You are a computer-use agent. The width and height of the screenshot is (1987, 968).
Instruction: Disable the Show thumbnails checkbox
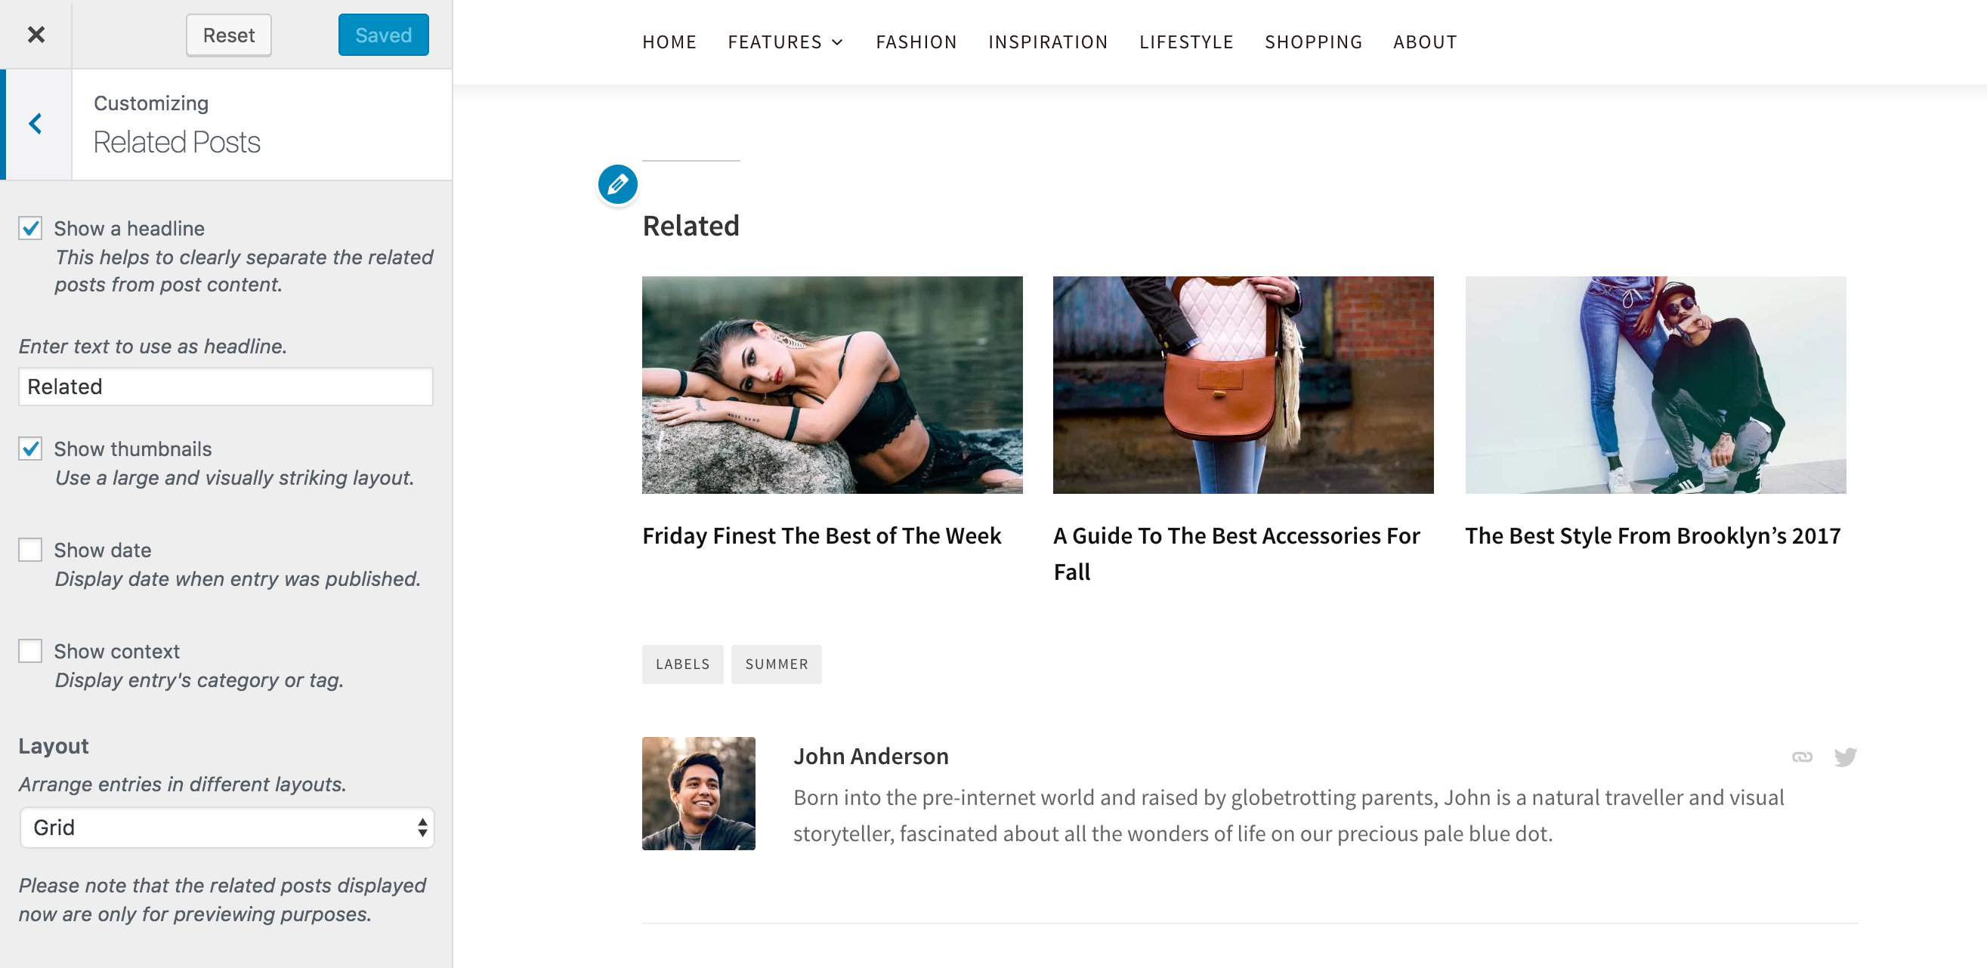coord(31,449)
